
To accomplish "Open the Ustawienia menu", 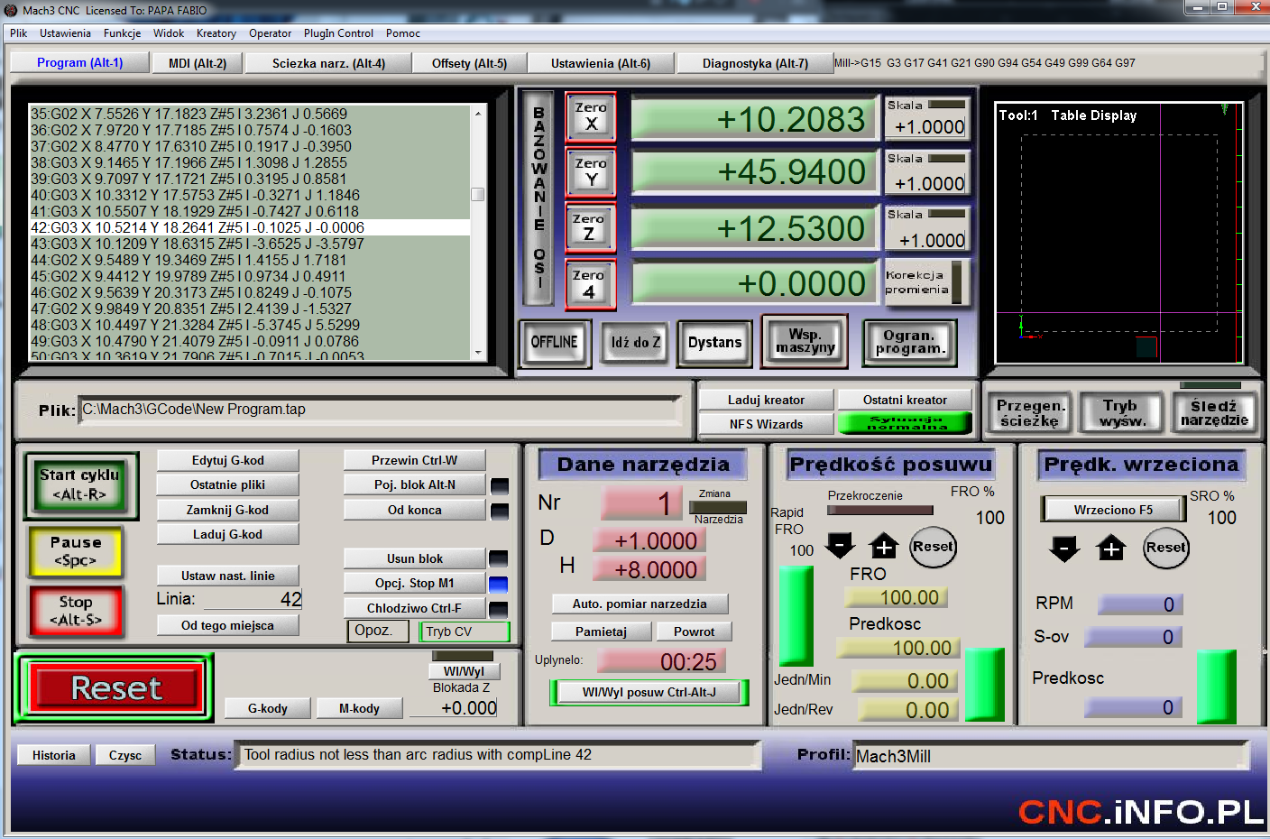I will pos(65,33).
